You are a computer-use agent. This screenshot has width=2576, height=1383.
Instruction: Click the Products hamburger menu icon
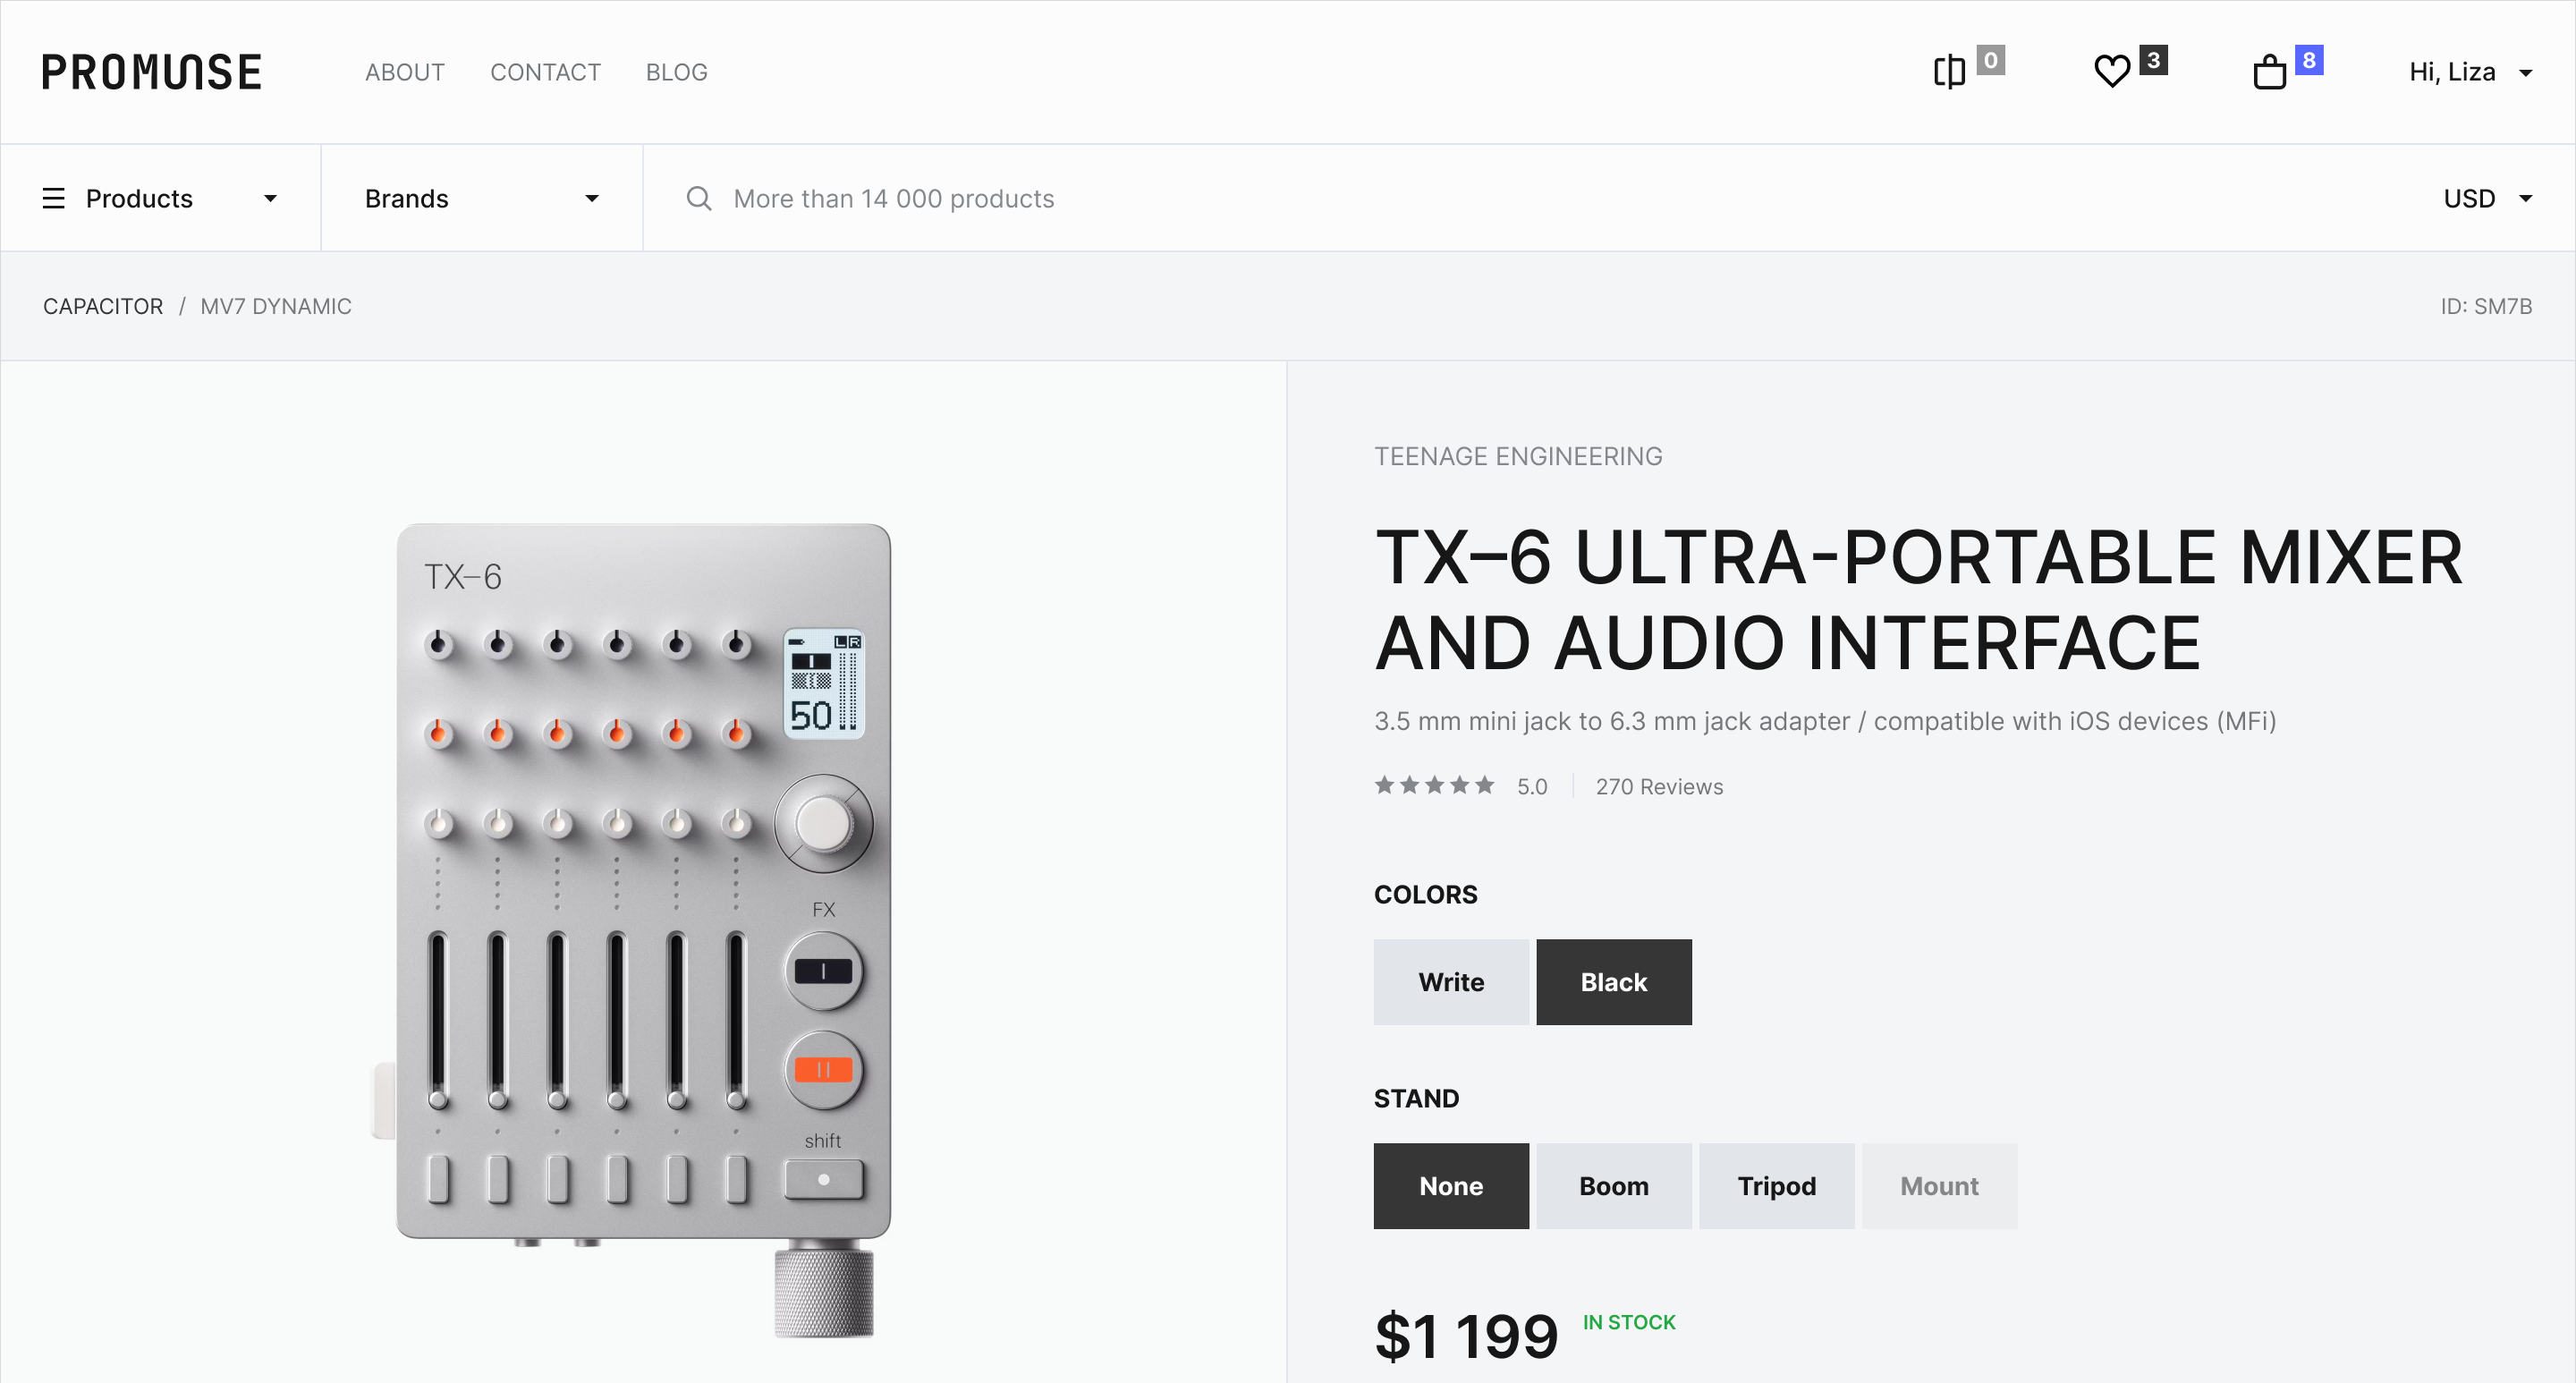tap(54, 198)
